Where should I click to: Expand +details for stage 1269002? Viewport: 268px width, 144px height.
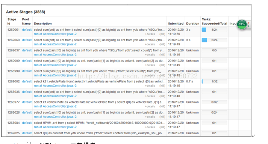coord(150,85)
